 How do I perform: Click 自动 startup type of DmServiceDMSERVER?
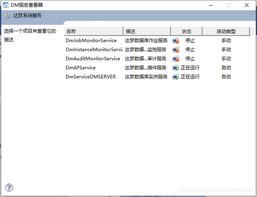(x=226, y=77)
